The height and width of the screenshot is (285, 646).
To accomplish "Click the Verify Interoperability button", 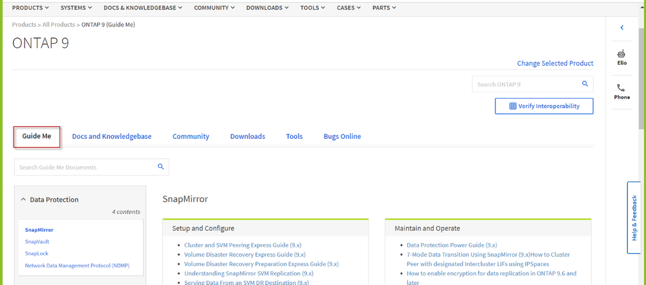I will click(x=544, y=106).
